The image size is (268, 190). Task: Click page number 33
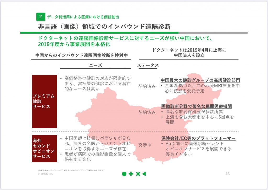(227, 174)
